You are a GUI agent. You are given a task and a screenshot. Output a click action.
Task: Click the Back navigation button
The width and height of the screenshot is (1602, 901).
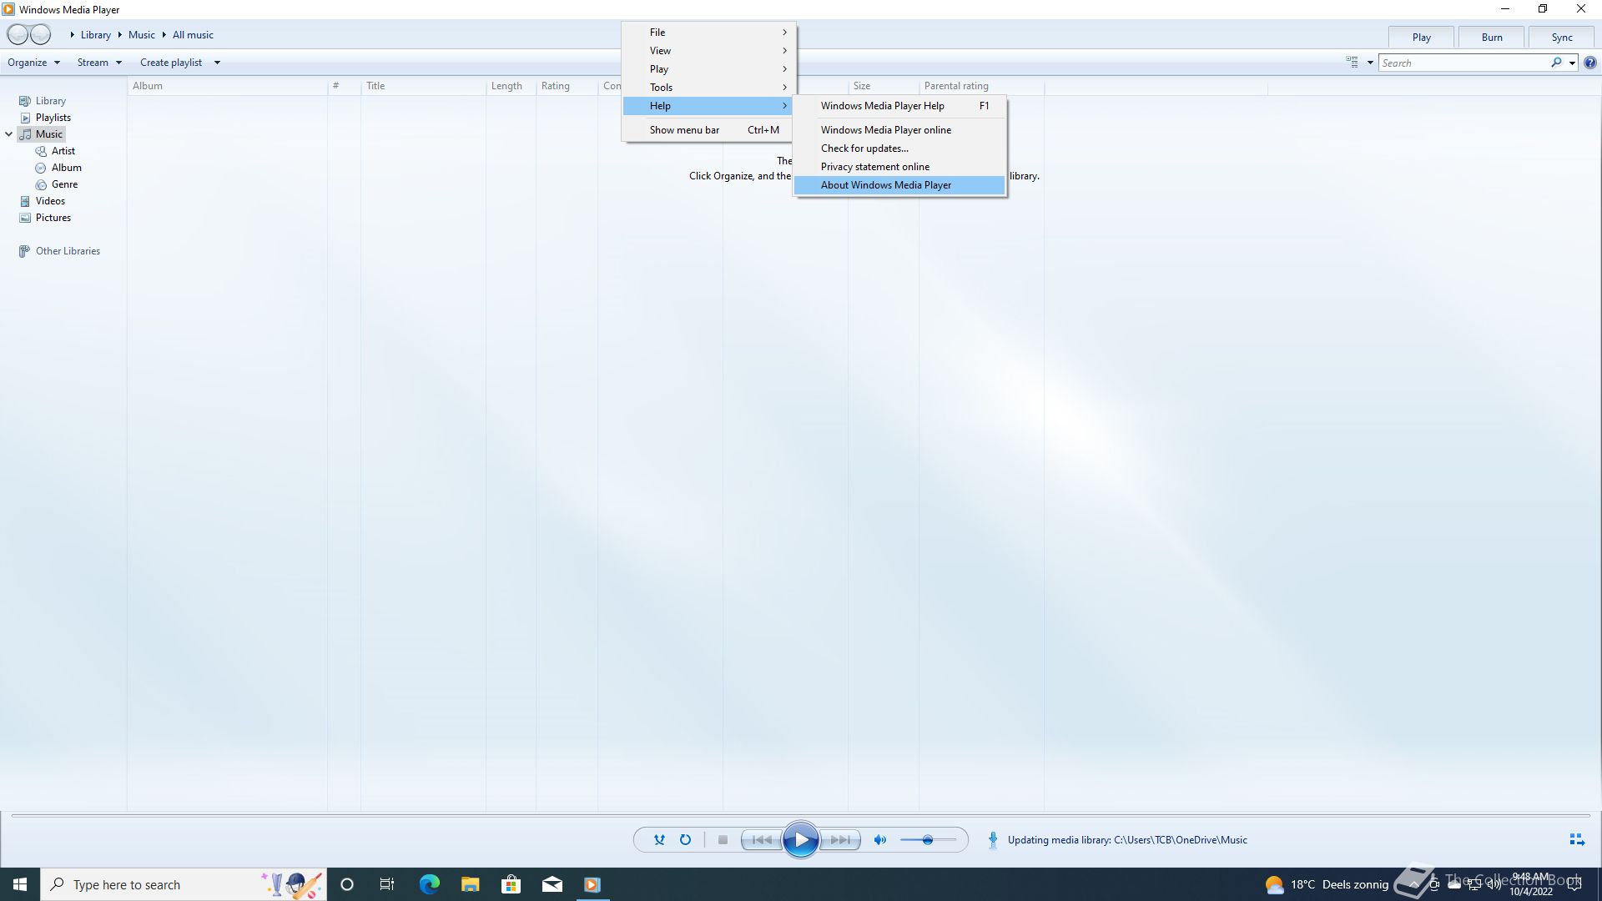click(x=18, y=34)
